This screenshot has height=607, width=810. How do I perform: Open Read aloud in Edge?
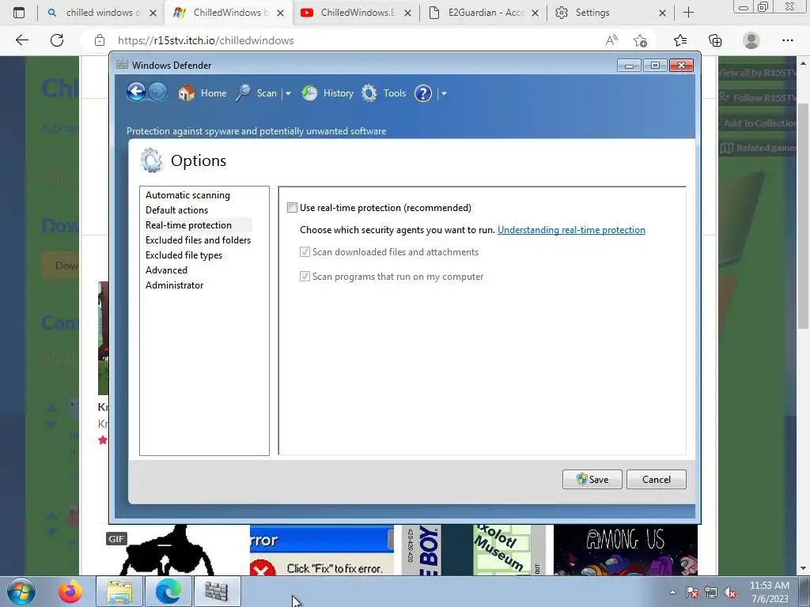[611, 40]
